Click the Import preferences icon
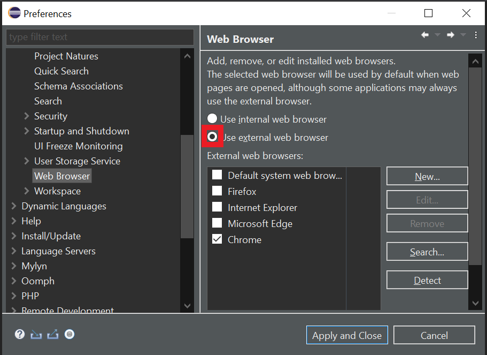This screenshot has width=487, height=355. (36, 334)
